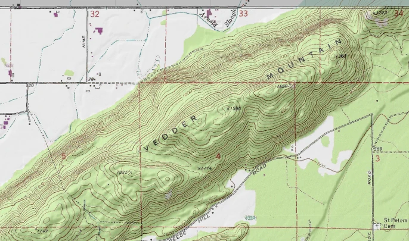Click the 1335 elevation marker
Viewport: 409px width, 241px height.
coord(123,173)
